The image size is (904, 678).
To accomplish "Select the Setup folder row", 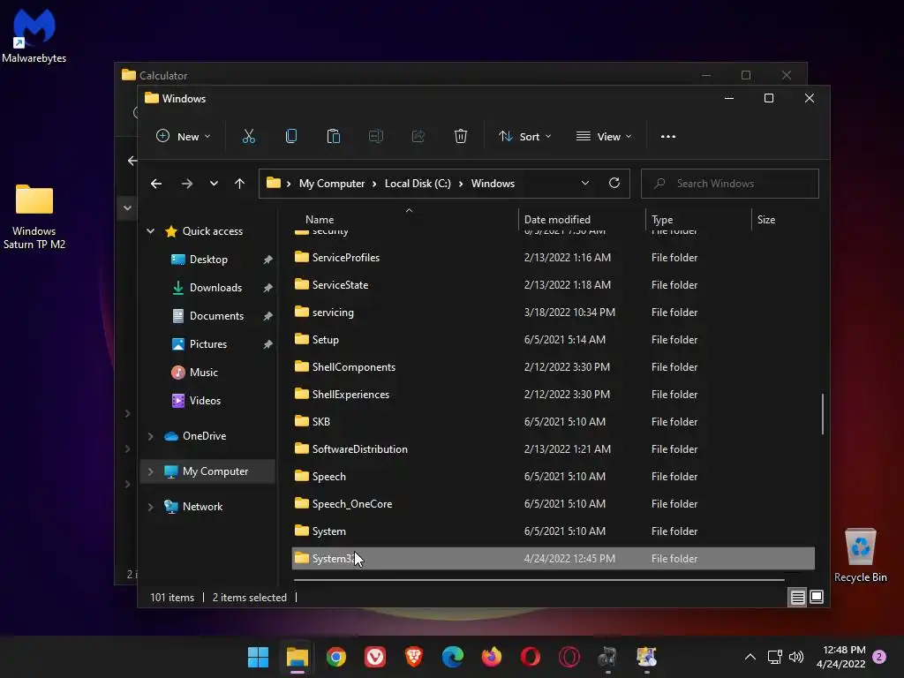I will point(554,340).
